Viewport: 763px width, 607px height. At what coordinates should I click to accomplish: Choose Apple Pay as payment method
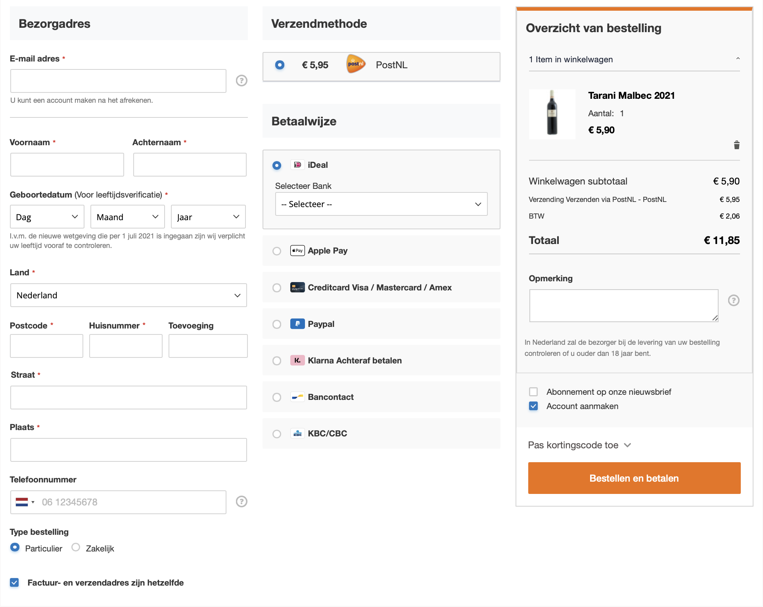point(277,251)
